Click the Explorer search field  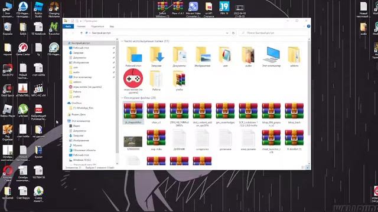pyautogui.click(x=274, y=33)
